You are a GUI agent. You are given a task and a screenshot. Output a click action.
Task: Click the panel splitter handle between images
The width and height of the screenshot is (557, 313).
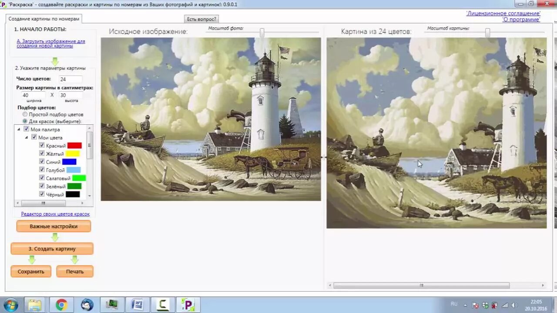[x=324, y=157]
